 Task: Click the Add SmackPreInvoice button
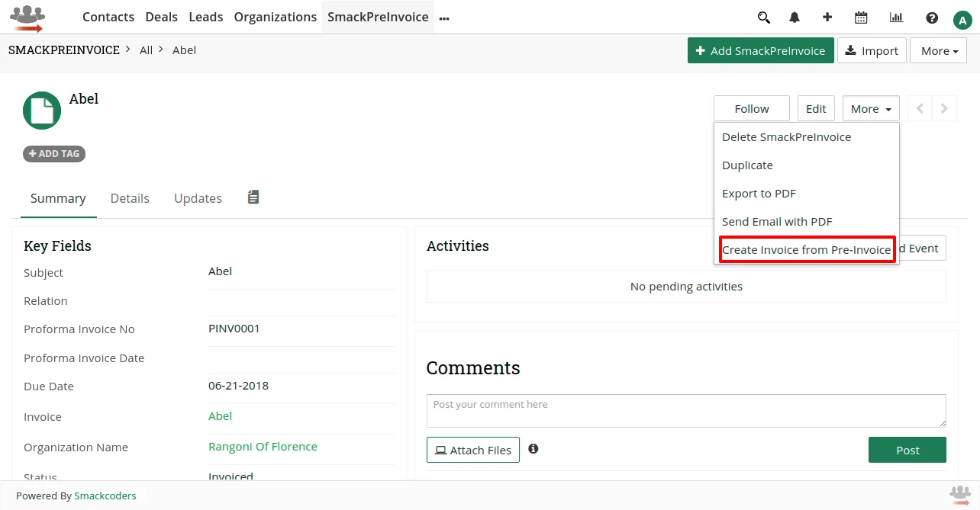click(x=760, y=50)
